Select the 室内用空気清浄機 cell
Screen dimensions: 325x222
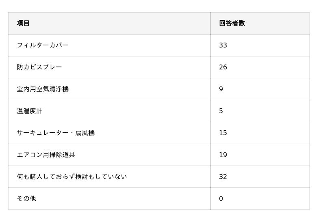[43, 89]
